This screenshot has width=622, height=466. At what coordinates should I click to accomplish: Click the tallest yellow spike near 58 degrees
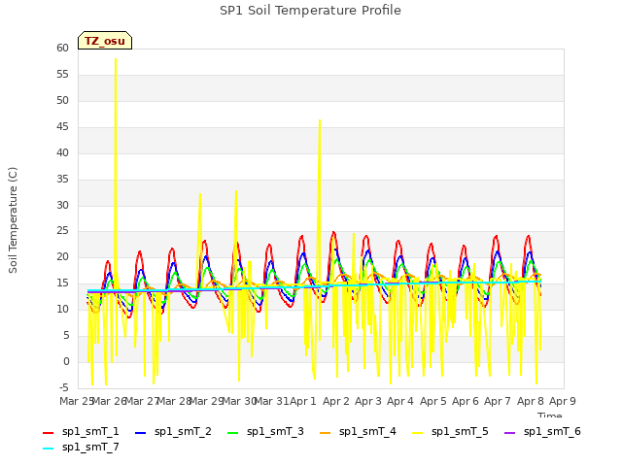click(x=116, y=59)
